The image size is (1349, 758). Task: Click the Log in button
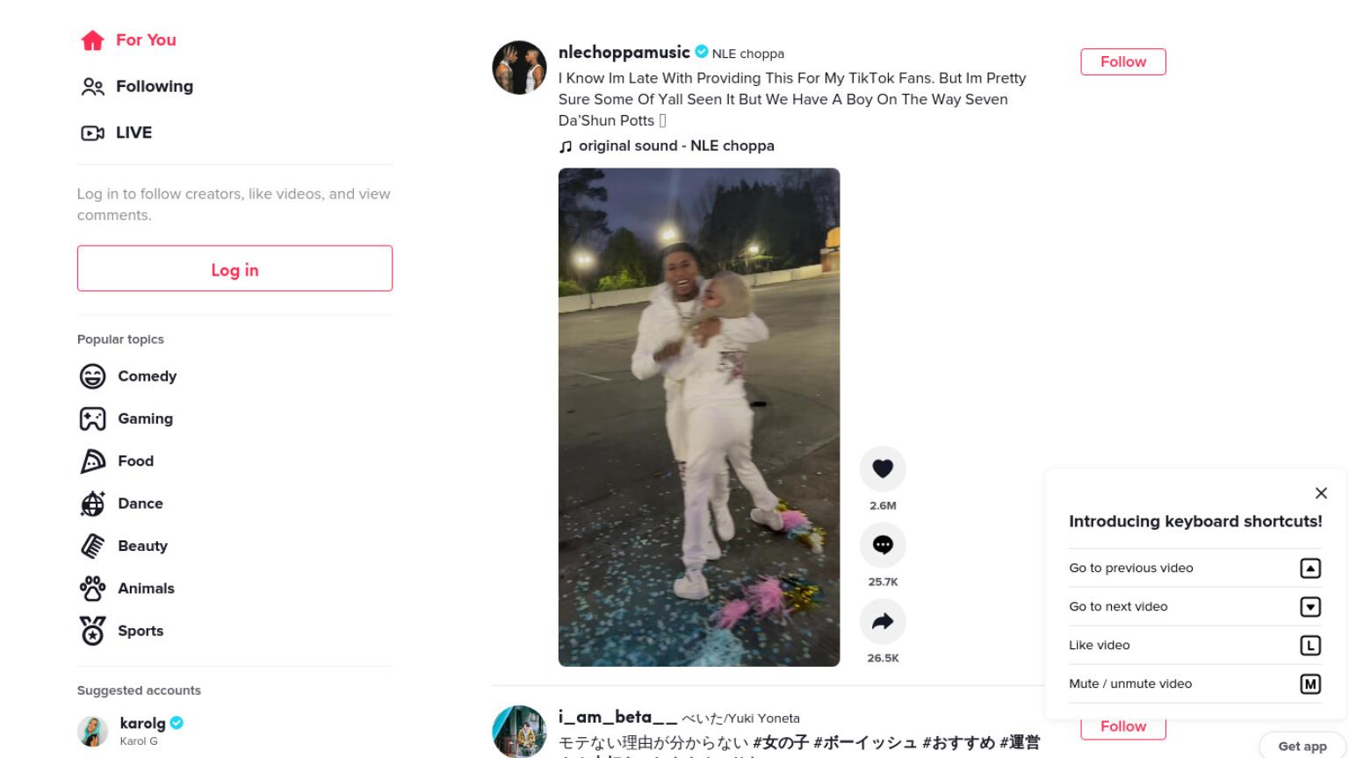[x=234, y=268]
